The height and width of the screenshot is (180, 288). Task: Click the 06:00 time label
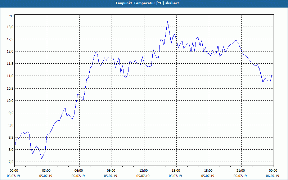pyautogui.click(x=79, y=171)
